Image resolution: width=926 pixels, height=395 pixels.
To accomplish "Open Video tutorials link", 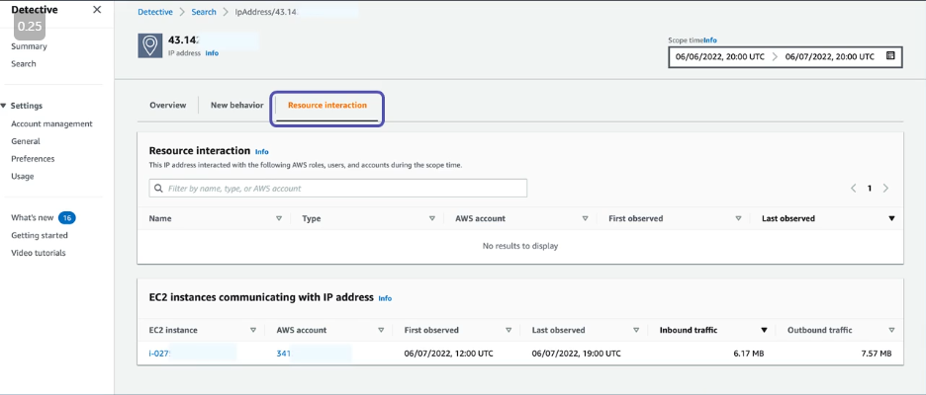I will pyautogui.click(x=39, y=253).
